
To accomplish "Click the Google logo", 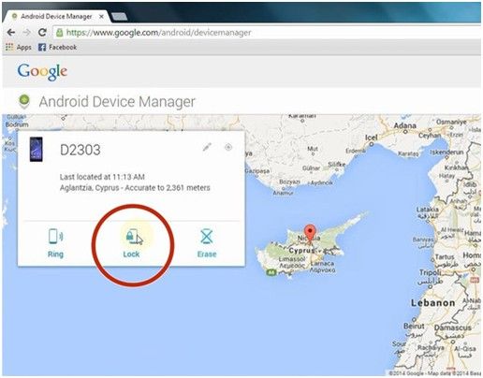I will pyautogui.click(x=42, y=72).
